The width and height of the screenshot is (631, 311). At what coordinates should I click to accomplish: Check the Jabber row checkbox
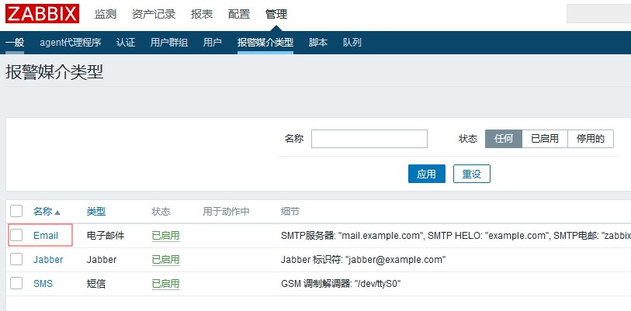(16, 259)
